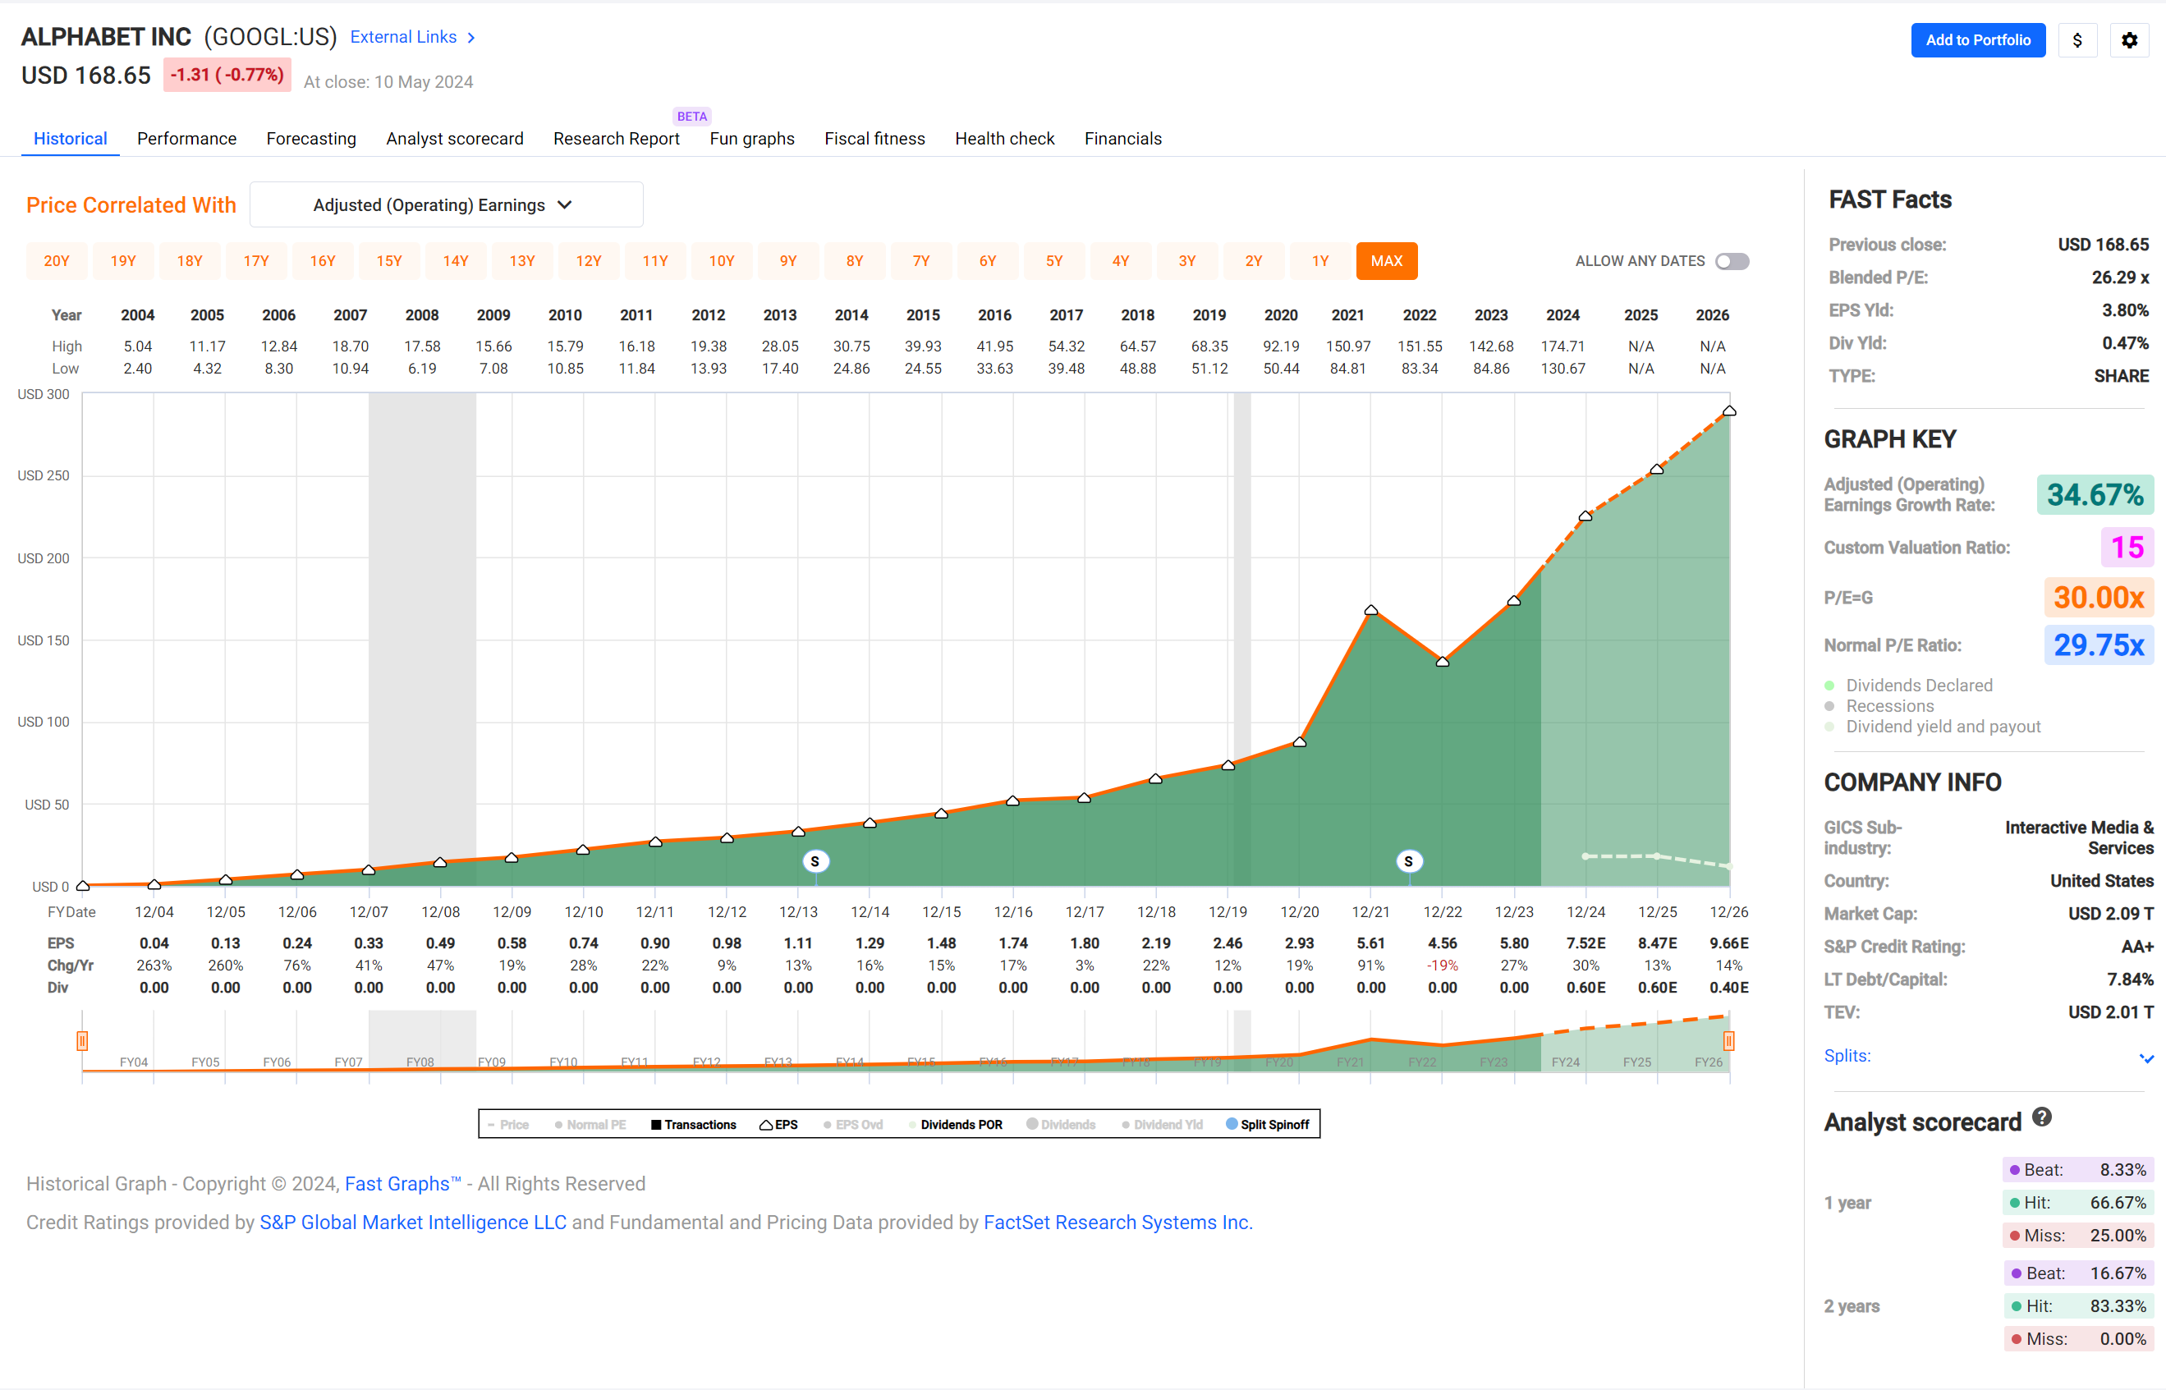Click the second split marker S near 12/22
Viewport: 2166px width, 1390px height.
pyautogui.click(x=1409, y=862)
